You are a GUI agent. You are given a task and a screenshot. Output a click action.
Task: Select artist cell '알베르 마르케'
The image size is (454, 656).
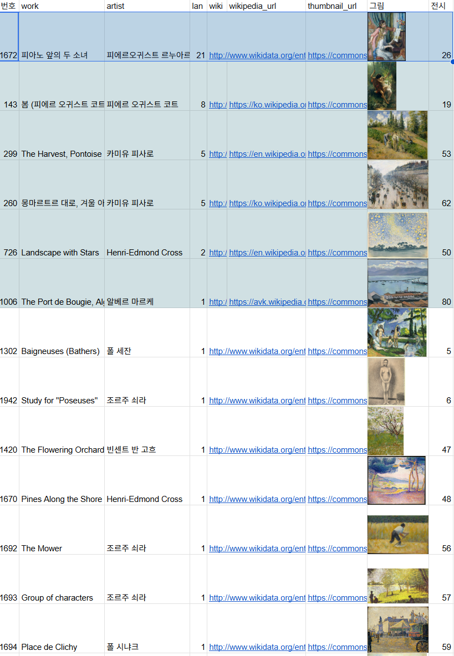pos(147,284)
